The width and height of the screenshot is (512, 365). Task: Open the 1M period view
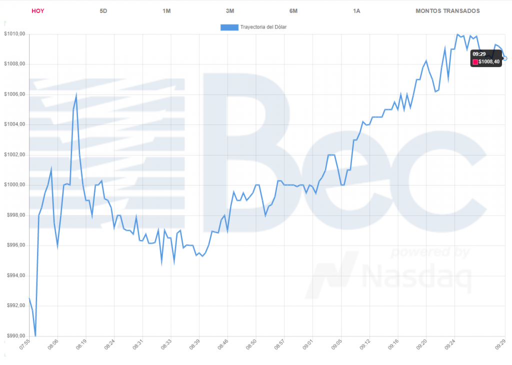coord(166,11)
